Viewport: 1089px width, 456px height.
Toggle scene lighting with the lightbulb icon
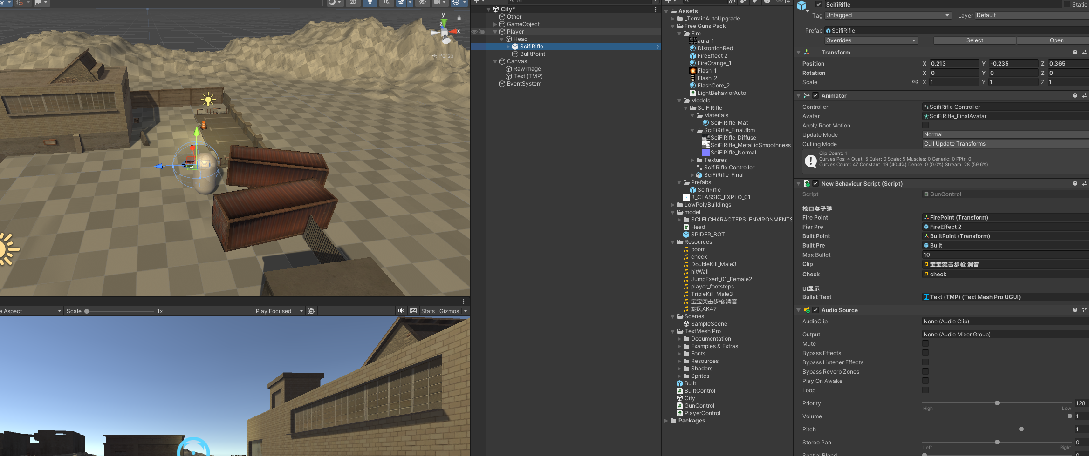[x=370, y=2]
